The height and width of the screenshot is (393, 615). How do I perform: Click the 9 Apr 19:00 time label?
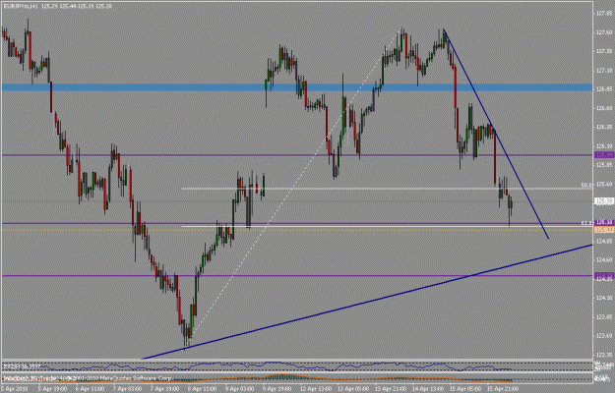(x=277, y=389)
